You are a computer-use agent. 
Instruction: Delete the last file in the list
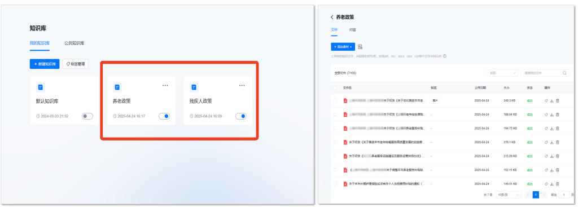click(x=557, y=183)
